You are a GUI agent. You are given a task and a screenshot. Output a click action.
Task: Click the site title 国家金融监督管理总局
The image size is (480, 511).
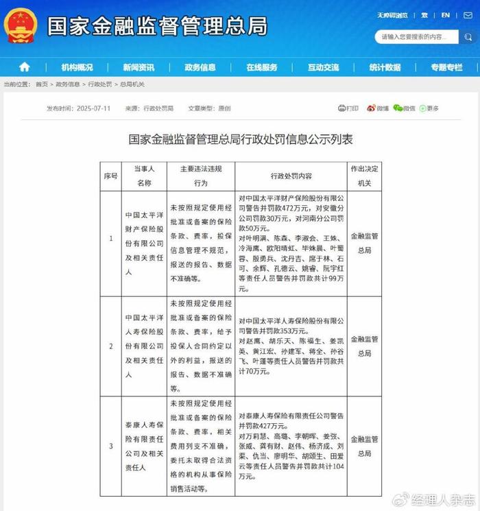(158, 26)
